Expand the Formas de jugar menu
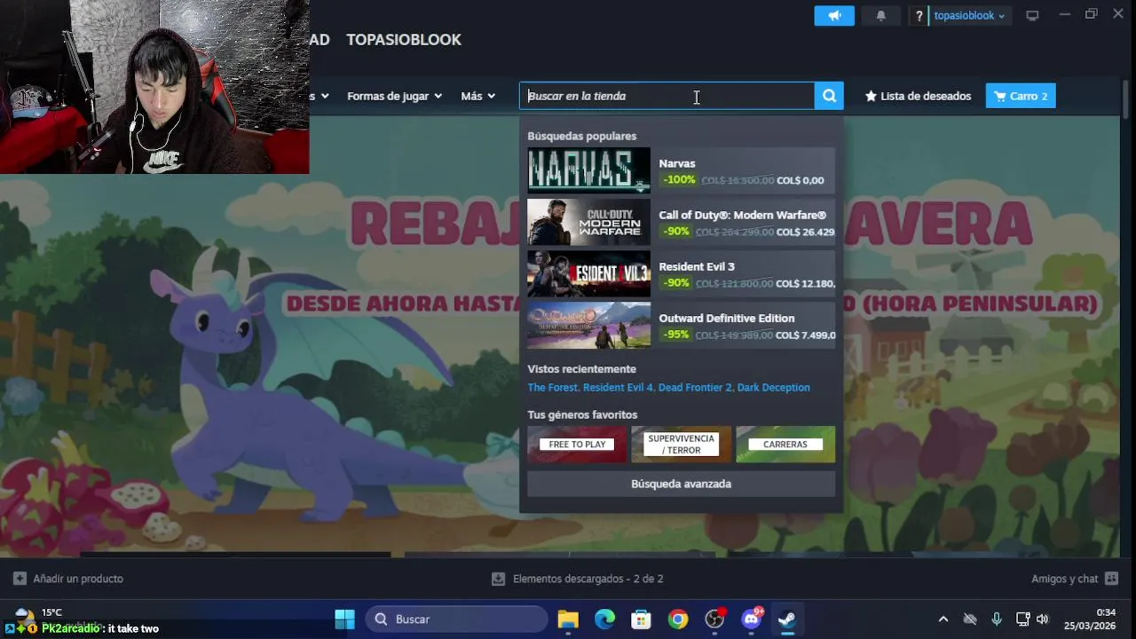This screenshot has height=639, width=1136. coord(394,96)
